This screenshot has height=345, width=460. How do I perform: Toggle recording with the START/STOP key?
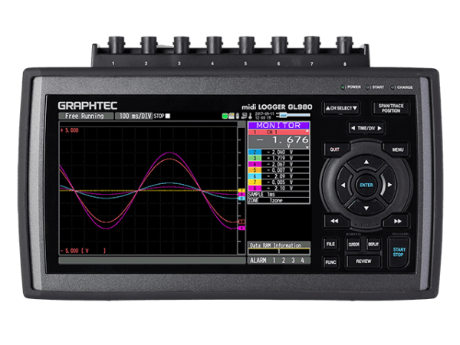[398, 250]
